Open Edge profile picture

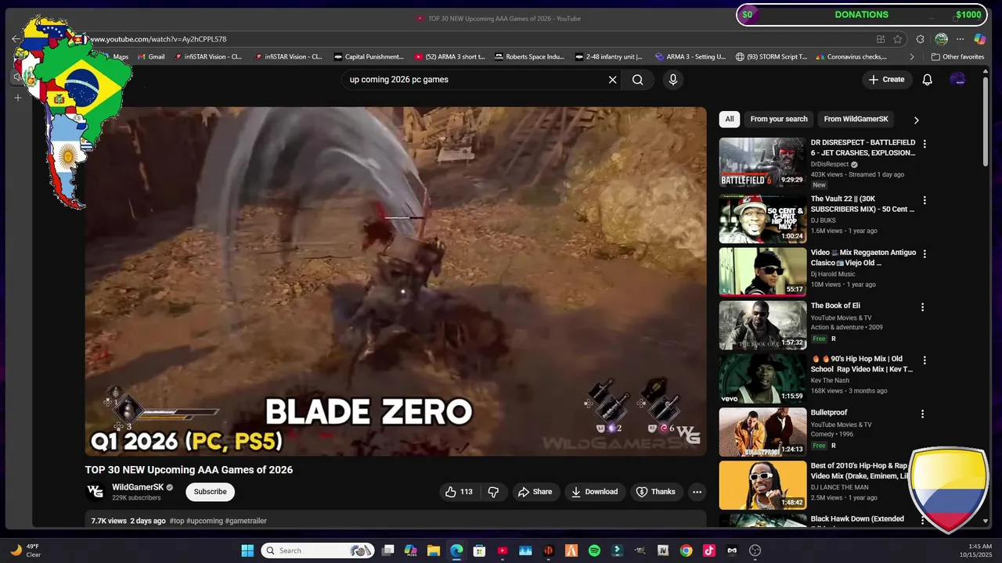tap(941, 39)
